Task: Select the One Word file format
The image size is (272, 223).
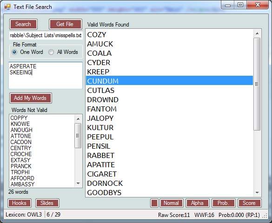Action: (14, 52)
